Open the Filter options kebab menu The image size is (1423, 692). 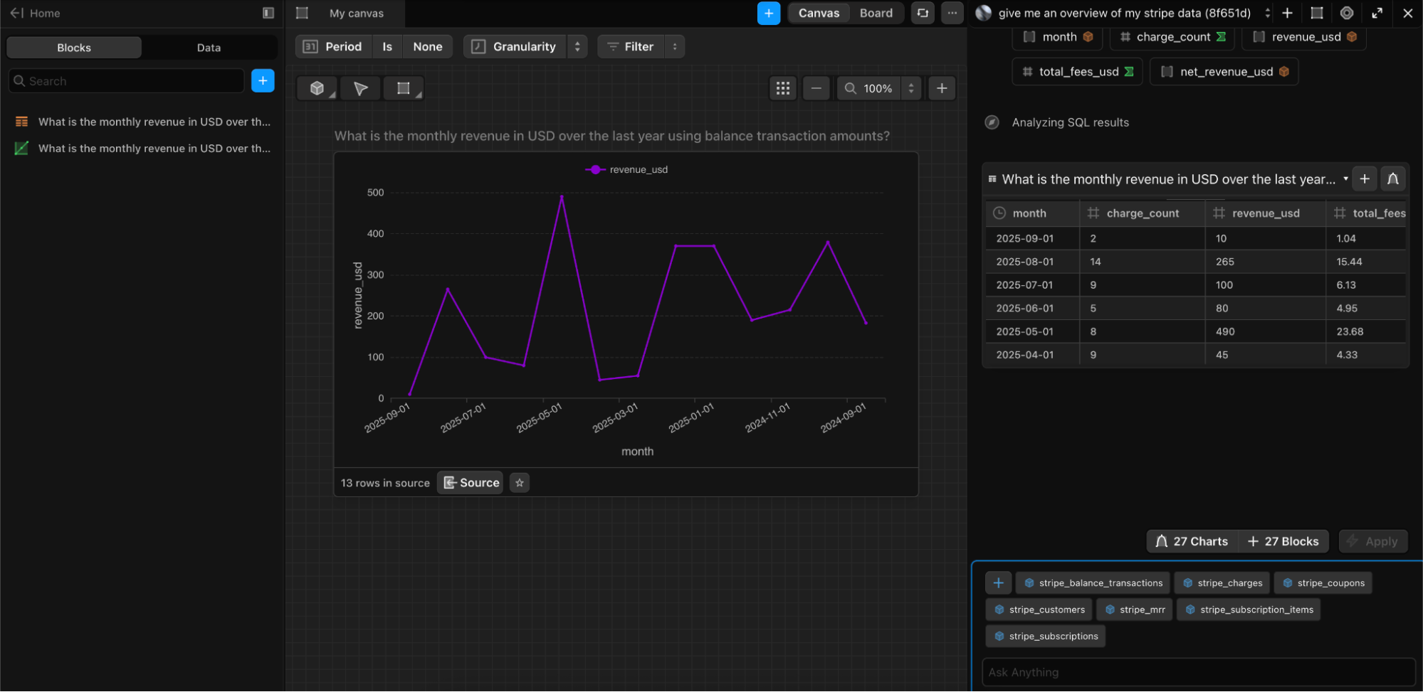pos(675,47)
